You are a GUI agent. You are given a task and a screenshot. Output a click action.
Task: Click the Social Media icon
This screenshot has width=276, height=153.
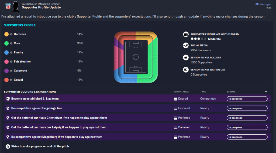tap(186, 45)
